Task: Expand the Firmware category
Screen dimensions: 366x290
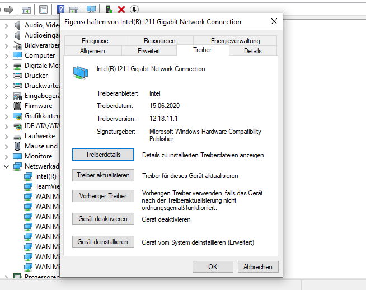Action: [x=7, y=106]
